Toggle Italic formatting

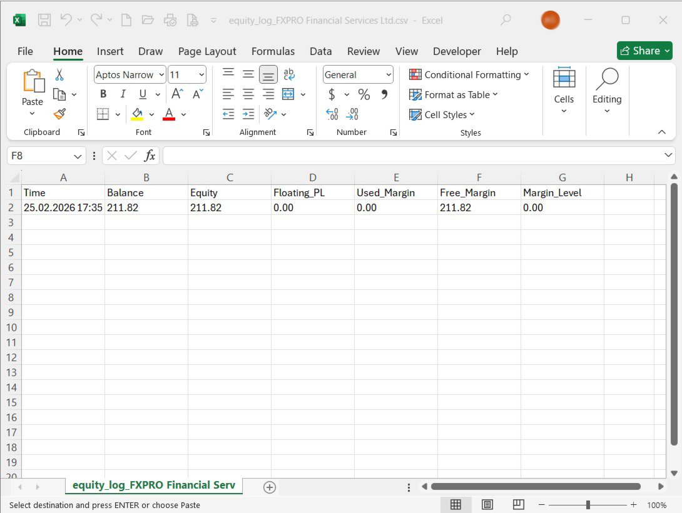123,94
